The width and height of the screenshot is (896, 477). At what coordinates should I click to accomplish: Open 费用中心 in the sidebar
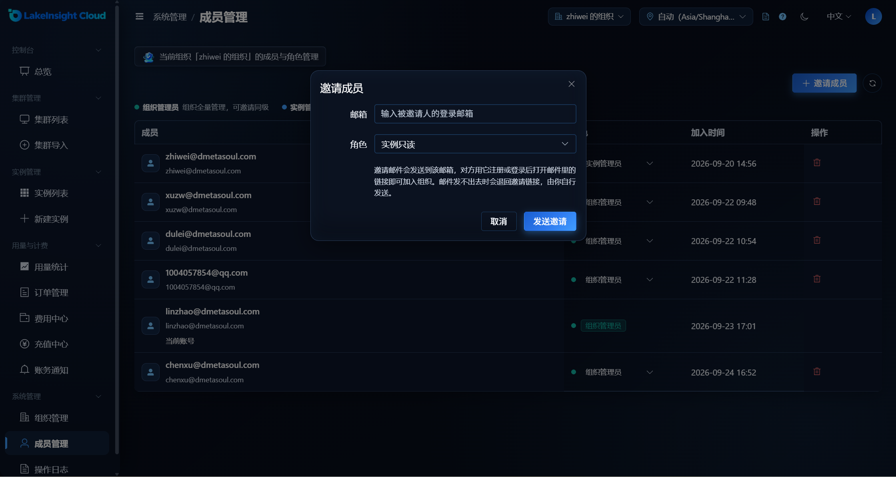[x=57, y=318]
